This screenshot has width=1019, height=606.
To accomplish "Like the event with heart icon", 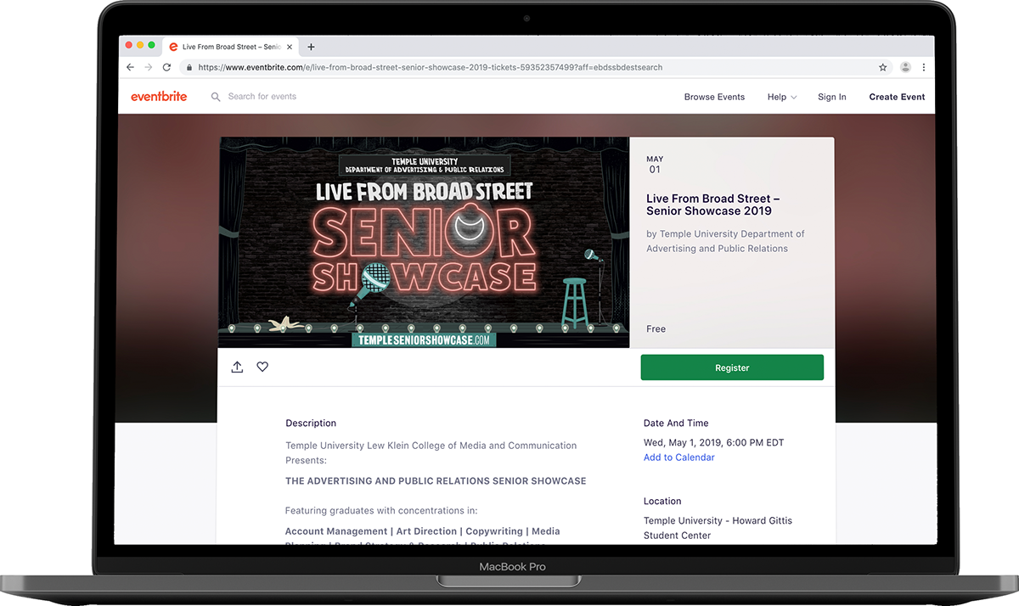I will [262, 367].
